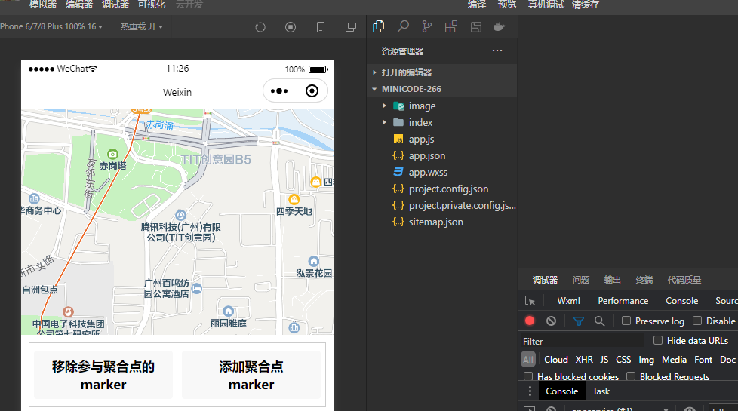This screenshot has width=738, height=411.
Task: Click the network Filter input field
Action: click(583, 341)
